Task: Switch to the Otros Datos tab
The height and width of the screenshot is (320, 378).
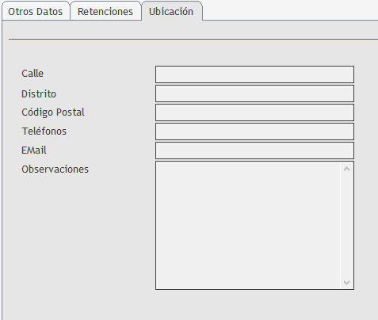Action: pos(36,12)
